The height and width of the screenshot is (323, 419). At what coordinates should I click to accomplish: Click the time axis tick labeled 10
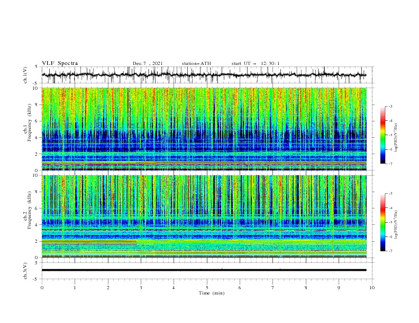point(372,288)
